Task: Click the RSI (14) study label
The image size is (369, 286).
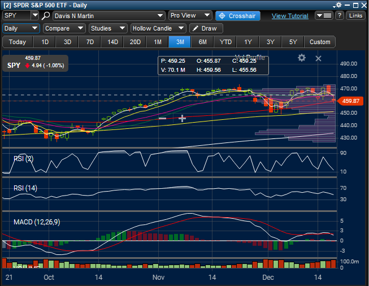Action: tap(25, 188)
